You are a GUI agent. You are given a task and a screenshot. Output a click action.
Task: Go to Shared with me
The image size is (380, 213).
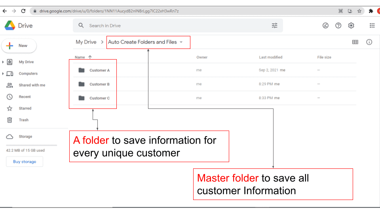point(32,85)
